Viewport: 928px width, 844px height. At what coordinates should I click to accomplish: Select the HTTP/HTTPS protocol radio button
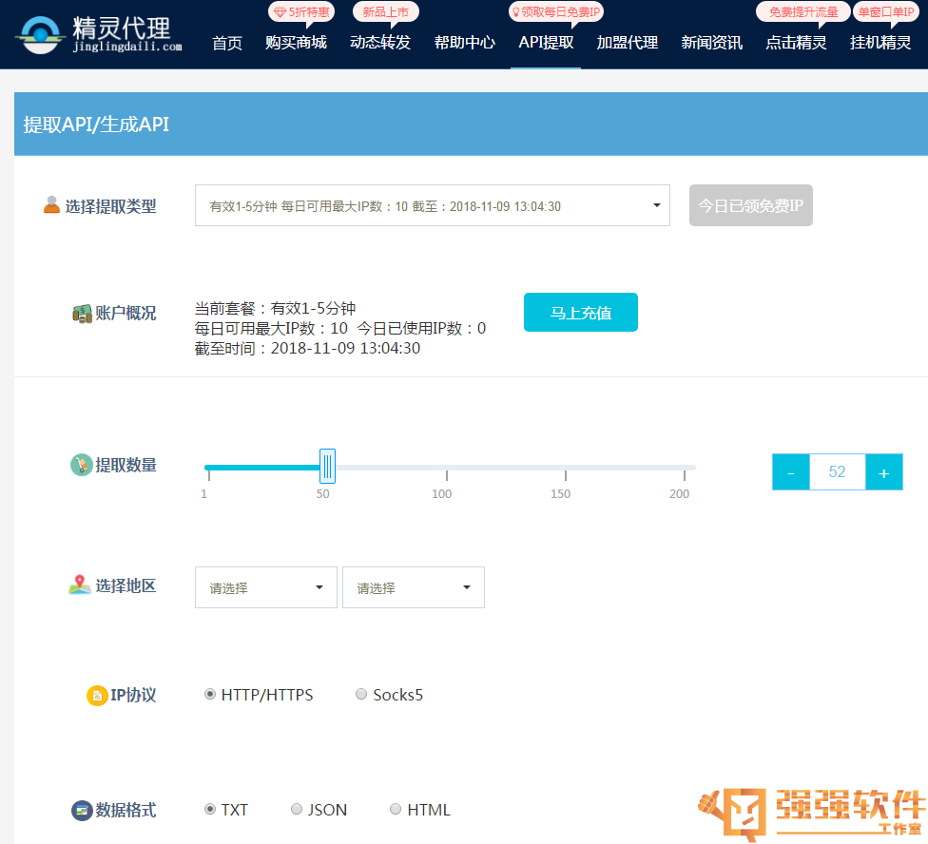(209, 694)
